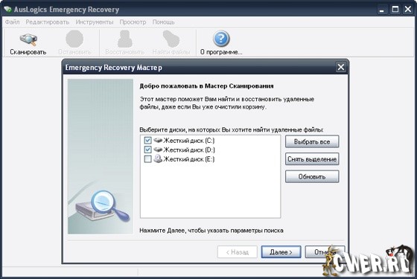Click the hard disk D: drive icon
The image size is (417, 279).
click(158, 150)
